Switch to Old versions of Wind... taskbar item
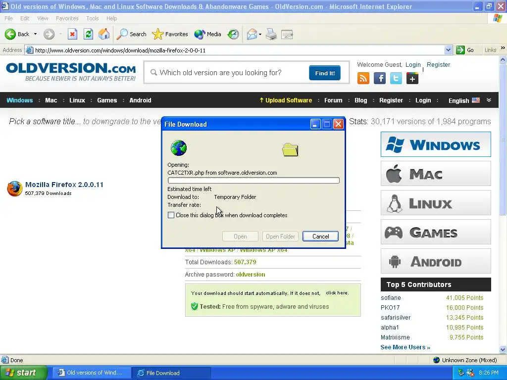 [92, 373]
